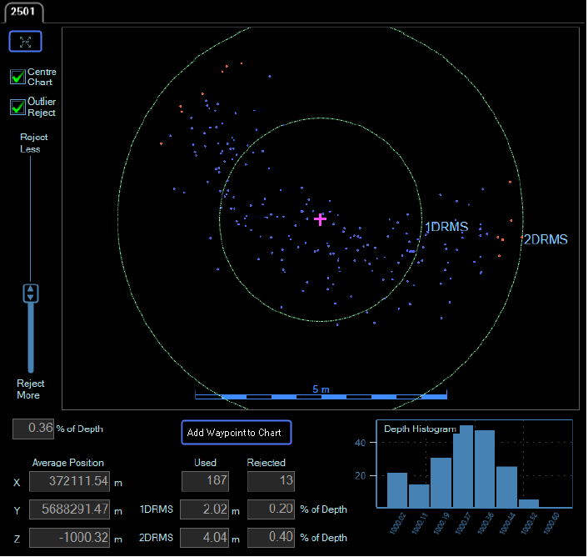Toggle the Centre Chart checkbox
This screenshot has height=557, width=588.
(17, 77)
